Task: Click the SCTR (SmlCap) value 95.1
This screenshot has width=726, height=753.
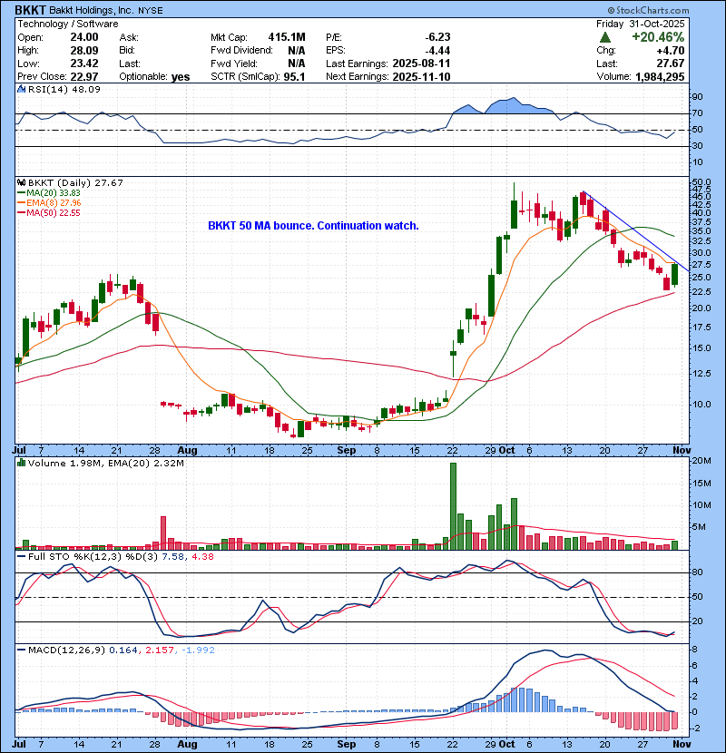Action: [294, 76]
